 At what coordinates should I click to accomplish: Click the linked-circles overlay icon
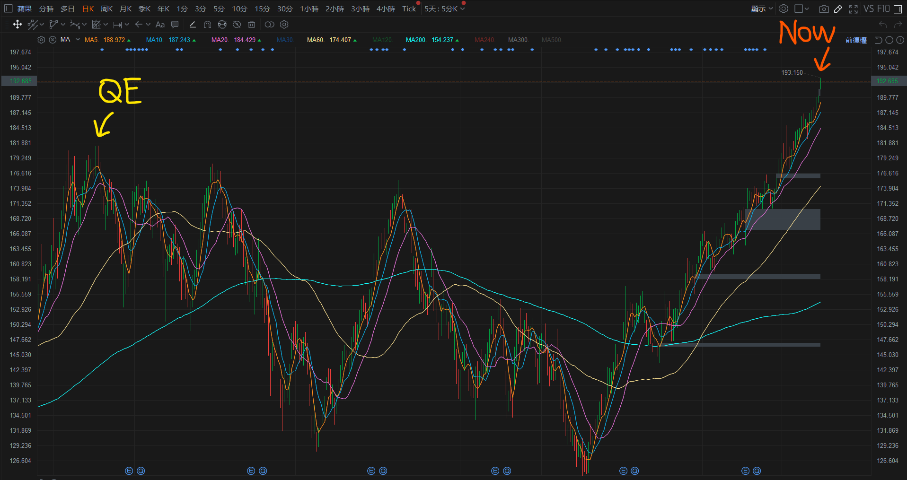pyautogui.click(x=269, y=25)
